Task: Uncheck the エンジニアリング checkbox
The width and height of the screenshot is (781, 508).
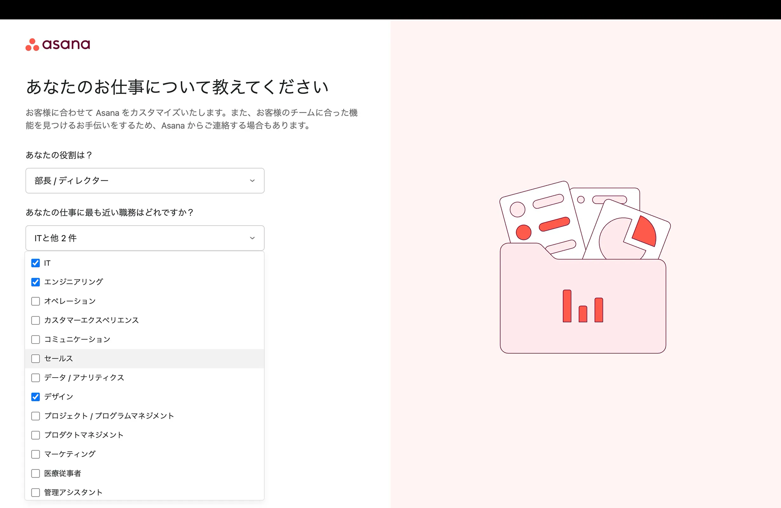Action: pos(36,282)
